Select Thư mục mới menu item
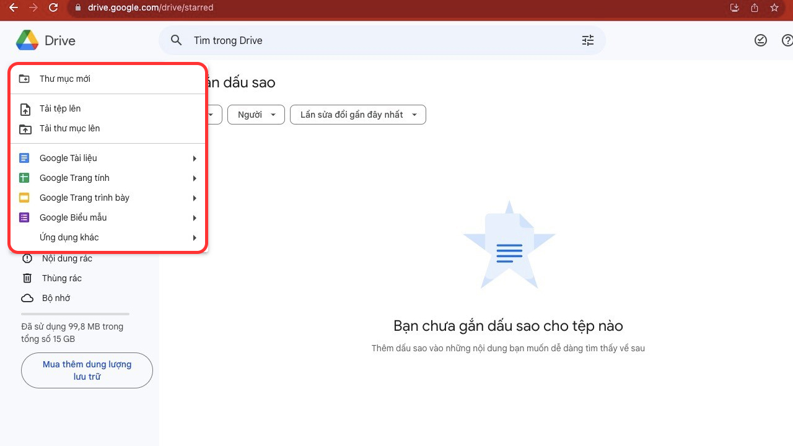 click(x=65, y=79)
